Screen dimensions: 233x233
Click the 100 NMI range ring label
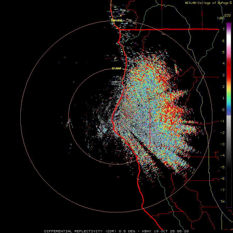pos(116,20)
